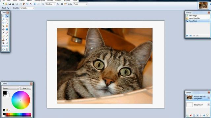Image resolution: width=211 pixels, height=118 pixels.
Task: Swap primary and secondary colors arrow
Action: coord(8,92)
